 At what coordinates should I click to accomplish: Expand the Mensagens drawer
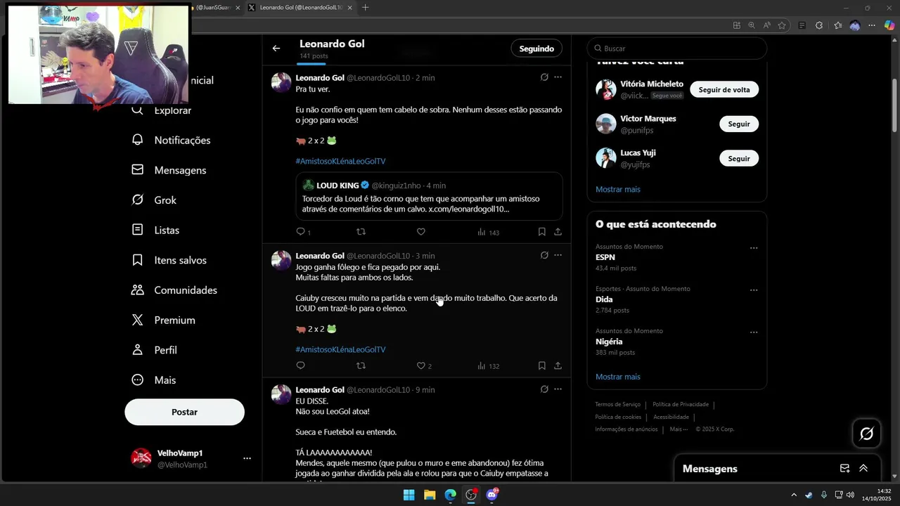click(863, 468)
